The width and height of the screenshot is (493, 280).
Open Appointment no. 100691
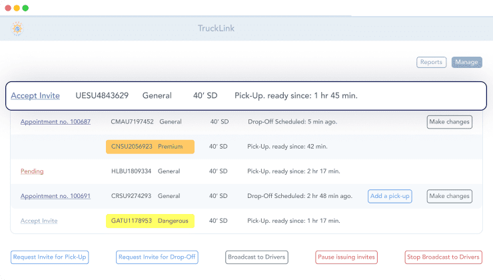tap(55, 196)
